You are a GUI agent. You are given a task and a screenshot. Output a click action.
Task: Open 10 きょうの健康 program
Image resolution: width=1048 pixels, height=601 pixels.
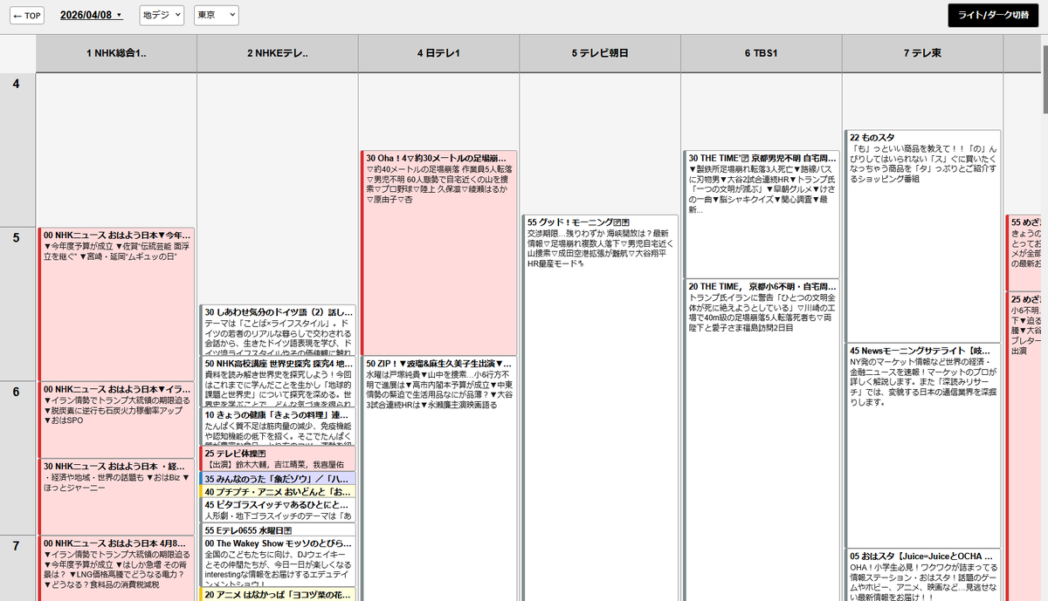coord(278,427)
